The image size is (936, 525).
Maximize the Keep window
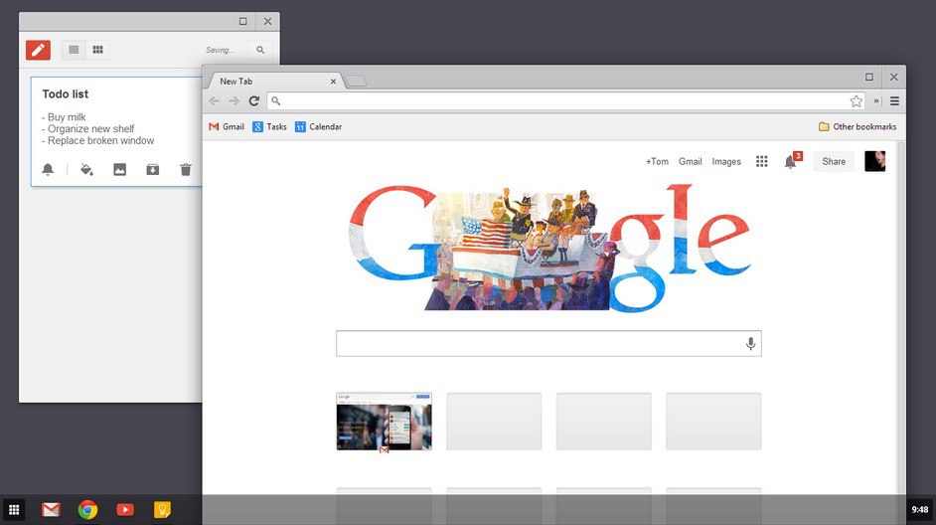click(x=243, y=22)
